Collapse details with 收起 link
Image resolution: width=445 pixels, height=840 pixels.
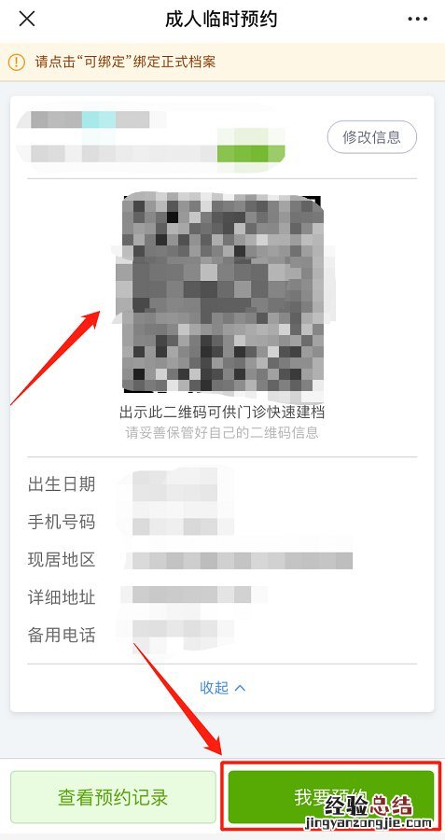[x=215, y=687]
